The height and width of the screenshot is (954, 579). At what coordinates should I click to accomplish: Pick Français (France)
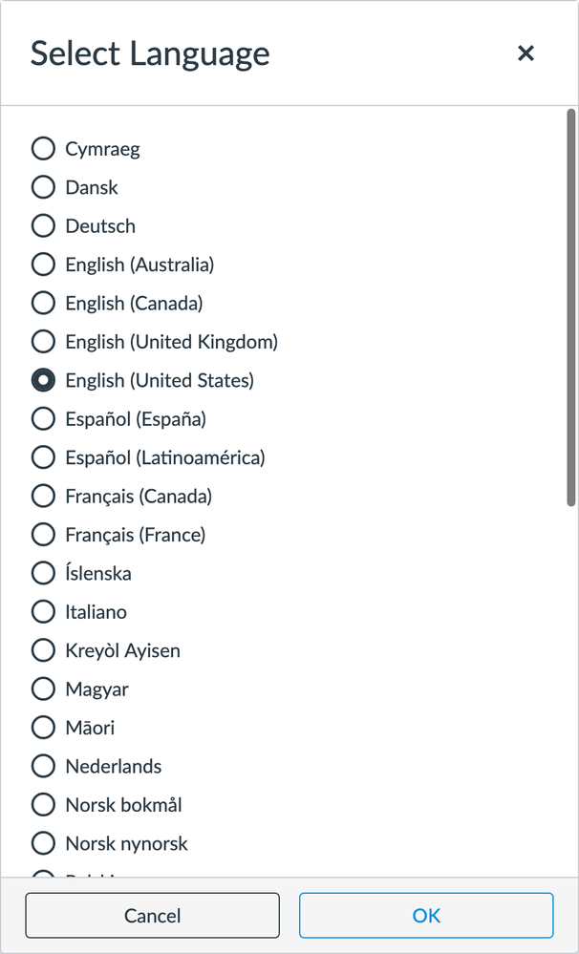tap(43, 535)
